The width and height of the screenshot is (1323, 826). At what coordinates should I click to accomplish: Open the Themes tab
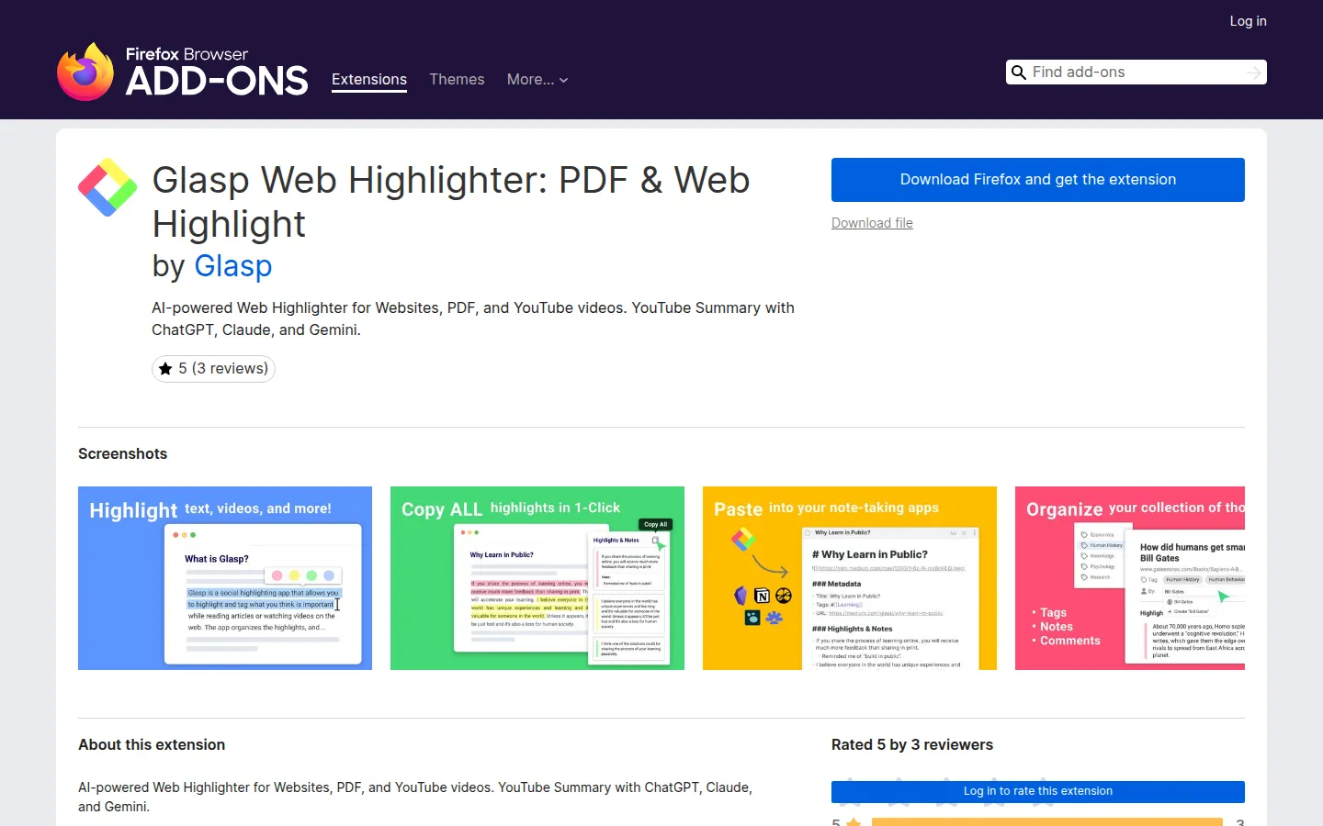pos(457,80)
